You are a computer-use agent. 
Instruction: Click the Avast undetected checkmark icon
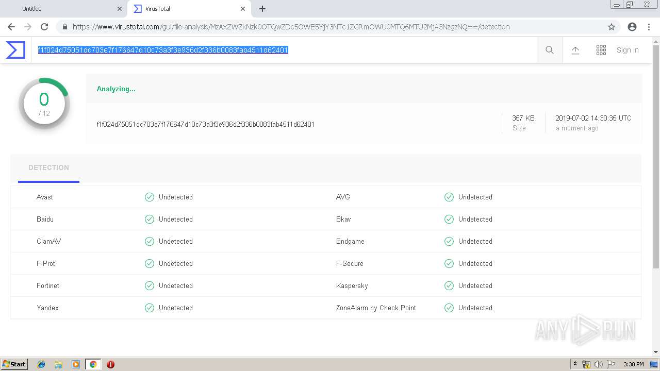pos(150,197)
